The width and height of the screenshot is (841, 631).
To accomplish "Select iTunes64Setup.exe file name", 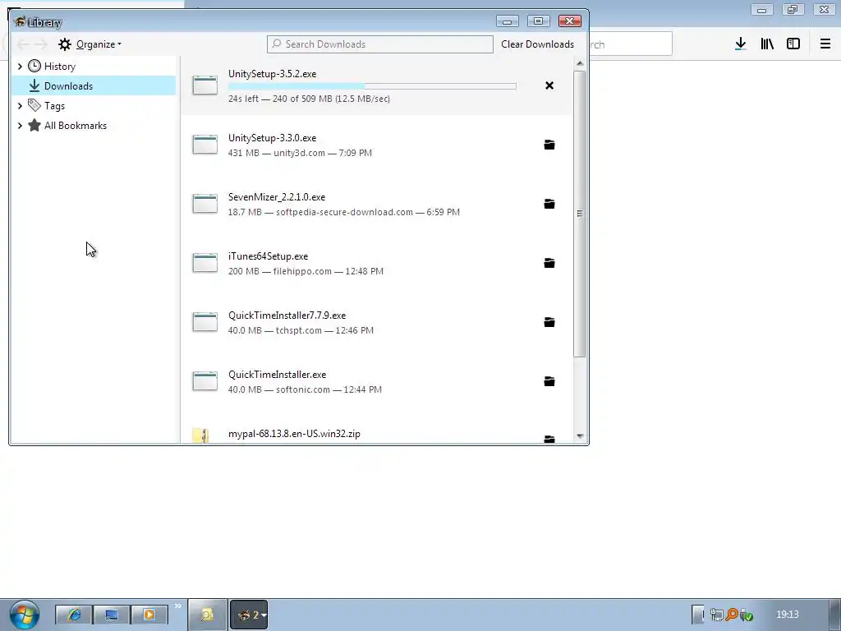I will [268, 256].
